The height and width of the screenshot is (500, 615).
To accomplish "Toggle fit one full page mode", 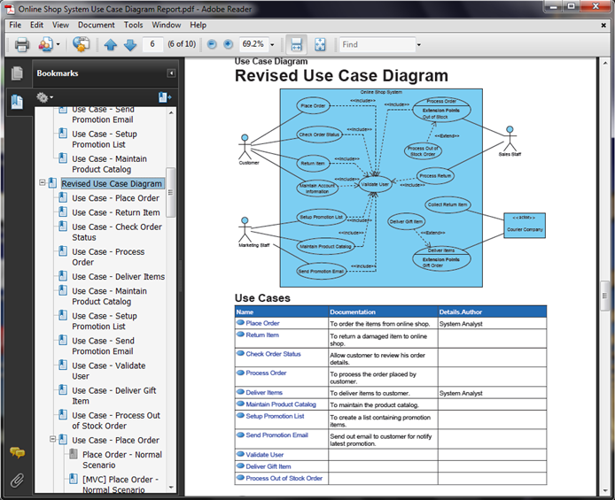I will click(x=320, y=44).
